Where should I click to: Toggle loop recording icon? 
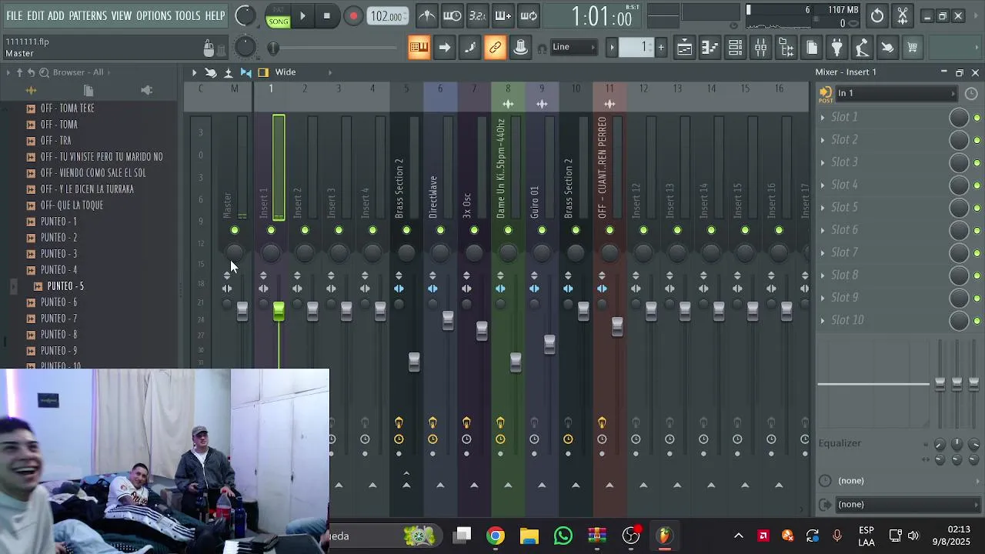(x=529, y=15)
